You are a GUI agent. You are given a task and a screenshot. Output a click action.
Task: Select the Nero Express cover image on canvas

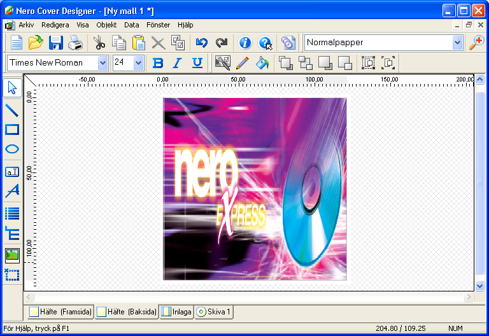click(255, 189)
